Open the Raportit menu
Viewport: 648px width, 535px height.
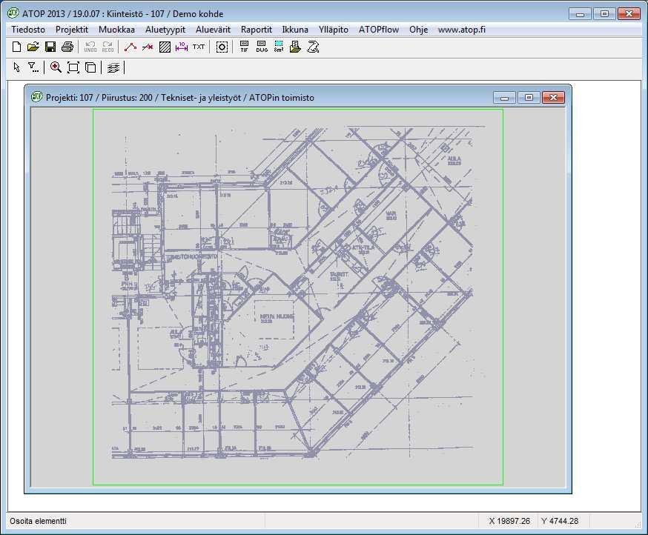point(257,30)
